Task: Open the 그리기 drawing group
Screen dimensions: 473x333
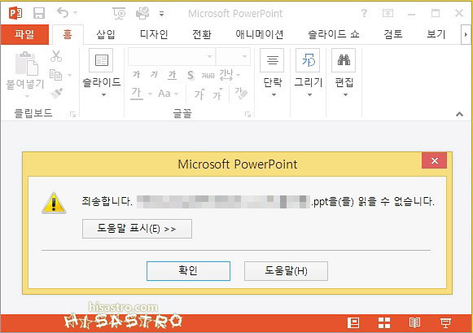Action: pyautogui.click(x=309, y=72)
